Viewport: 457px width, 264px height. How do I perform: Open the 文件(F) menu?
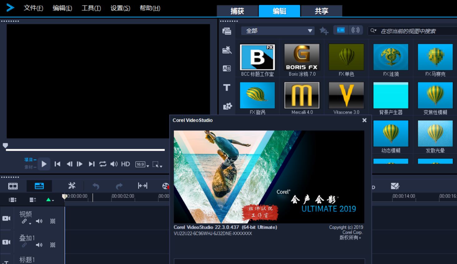(x=33, y=8)
